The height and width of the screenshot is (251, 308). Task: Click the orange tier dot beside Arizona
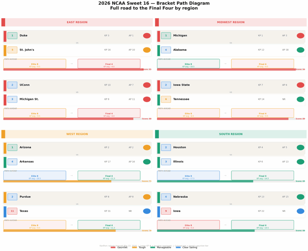point(147,148)
